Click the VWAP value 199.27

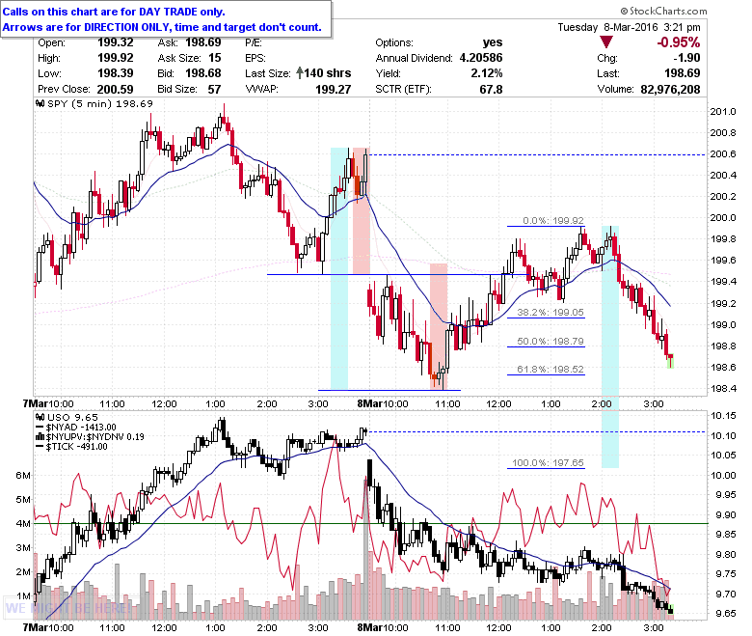[334, 90]
